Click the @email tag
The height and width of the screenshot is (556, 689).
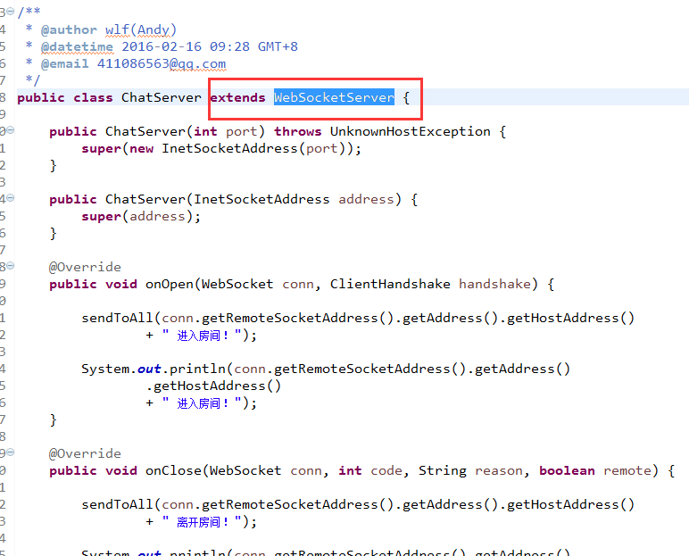(64, 63)
